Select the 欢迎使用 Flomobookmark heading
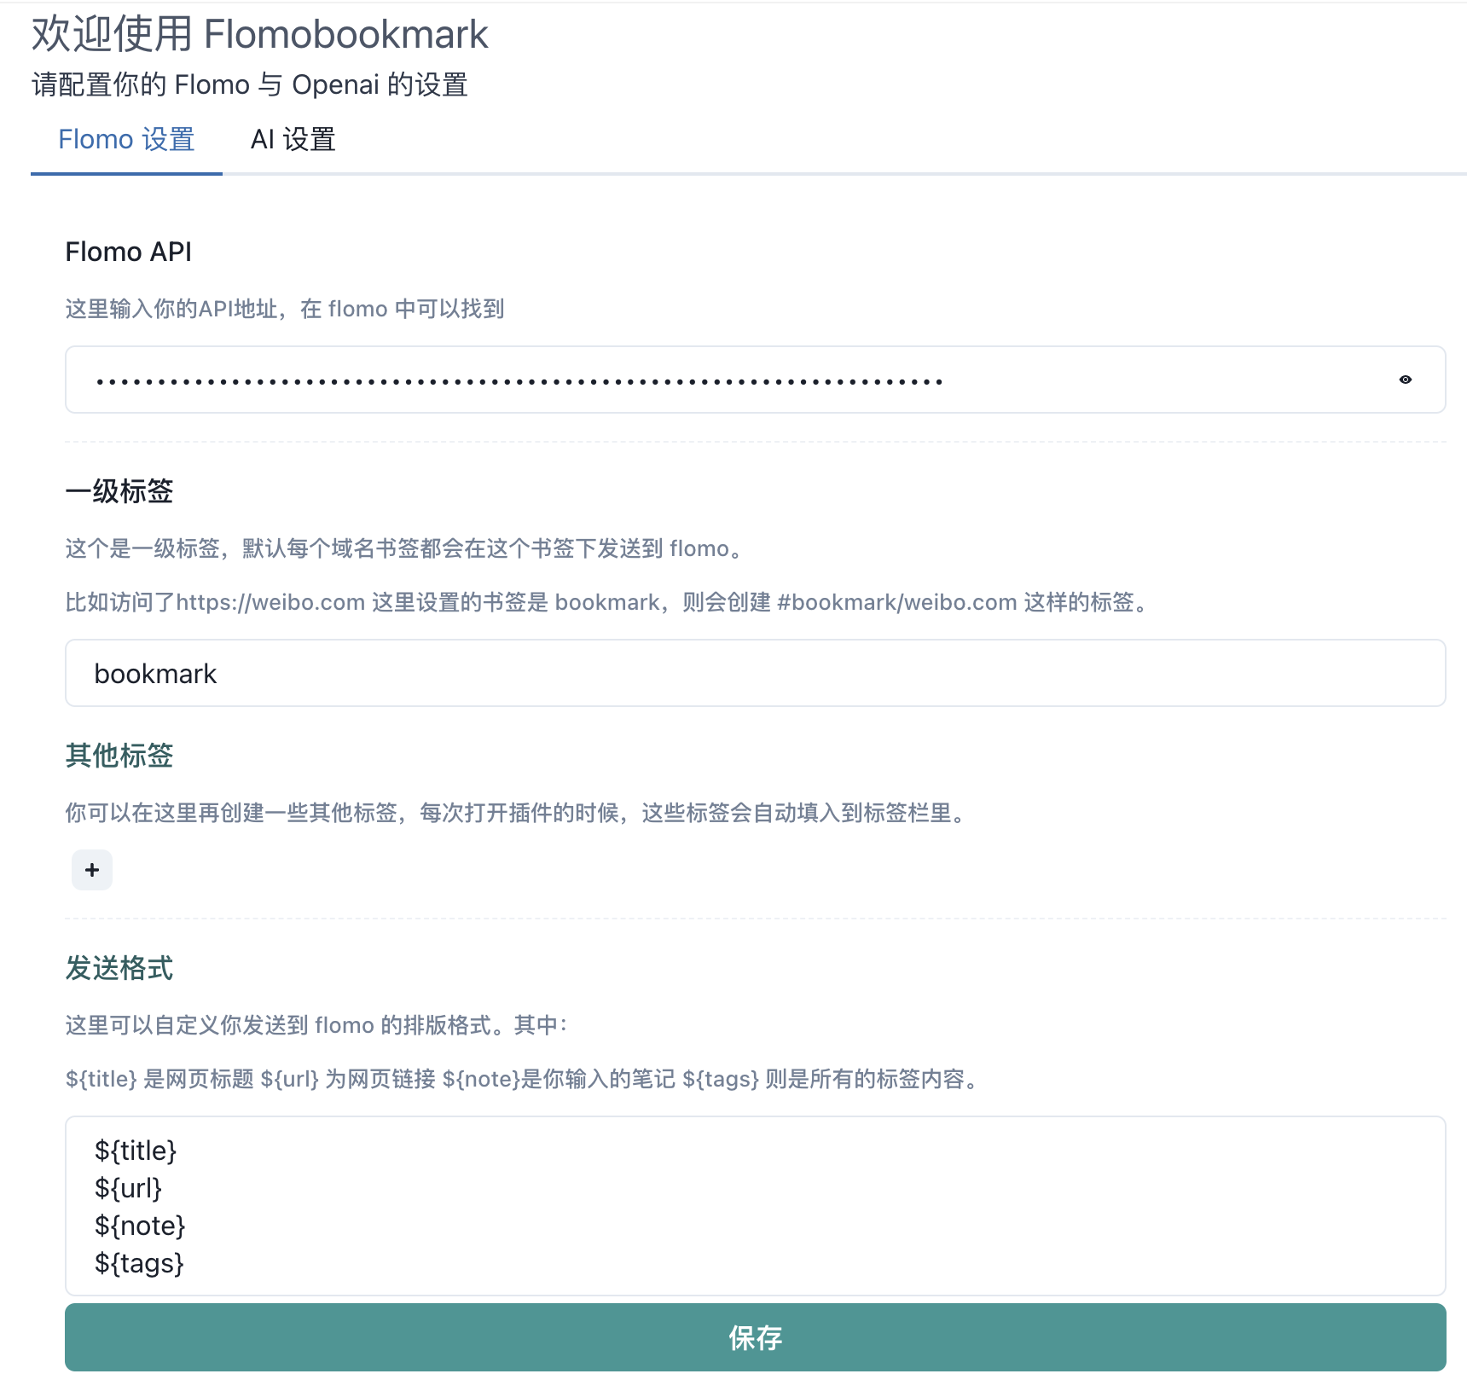Screen dimensions: 1467x1397 (x=260, y=34)
